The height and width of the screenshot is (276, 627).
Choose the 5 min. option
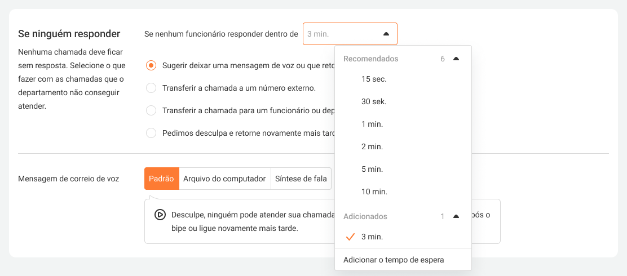372,169
